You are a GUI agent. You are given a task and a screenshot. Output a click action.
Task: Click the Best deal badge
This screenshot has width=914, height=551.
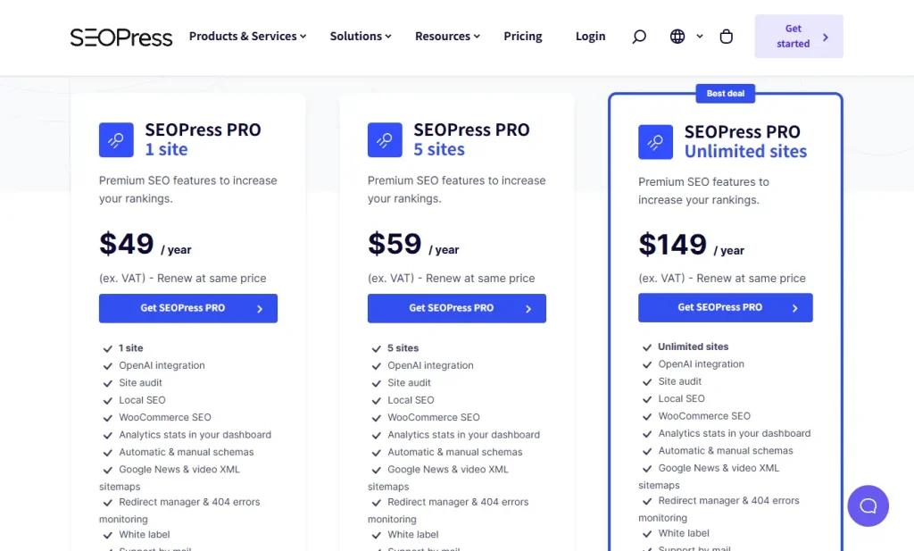click(x=725, y=93)
